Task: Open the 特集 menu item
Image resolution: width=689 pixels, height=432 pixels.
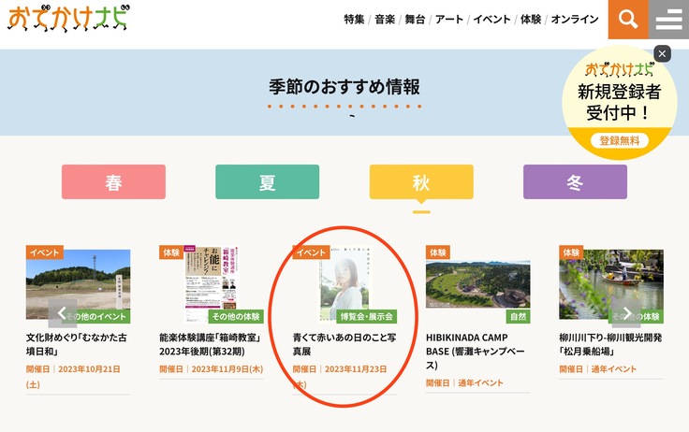Action: (x=354, y=20)
